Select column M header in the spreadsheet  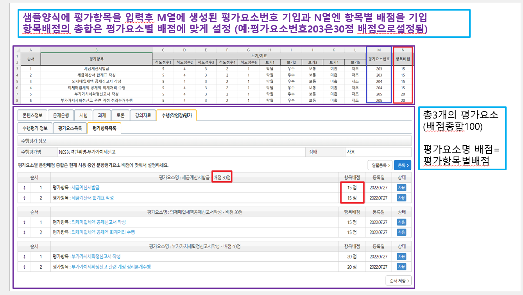(379, 50)
